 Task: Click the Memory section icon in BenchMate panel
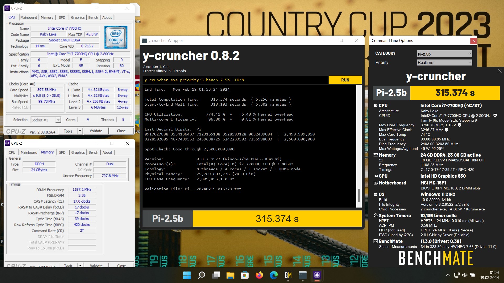376,155
